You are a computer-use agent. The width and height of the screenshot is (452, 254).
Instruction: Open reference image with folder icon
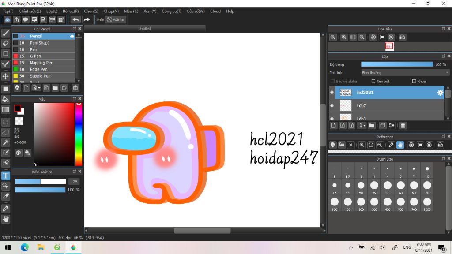(x=342, y=145)
